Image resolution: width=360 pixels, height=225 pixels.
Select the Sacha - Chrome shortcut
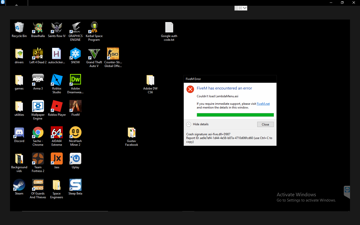pos(38,136)
